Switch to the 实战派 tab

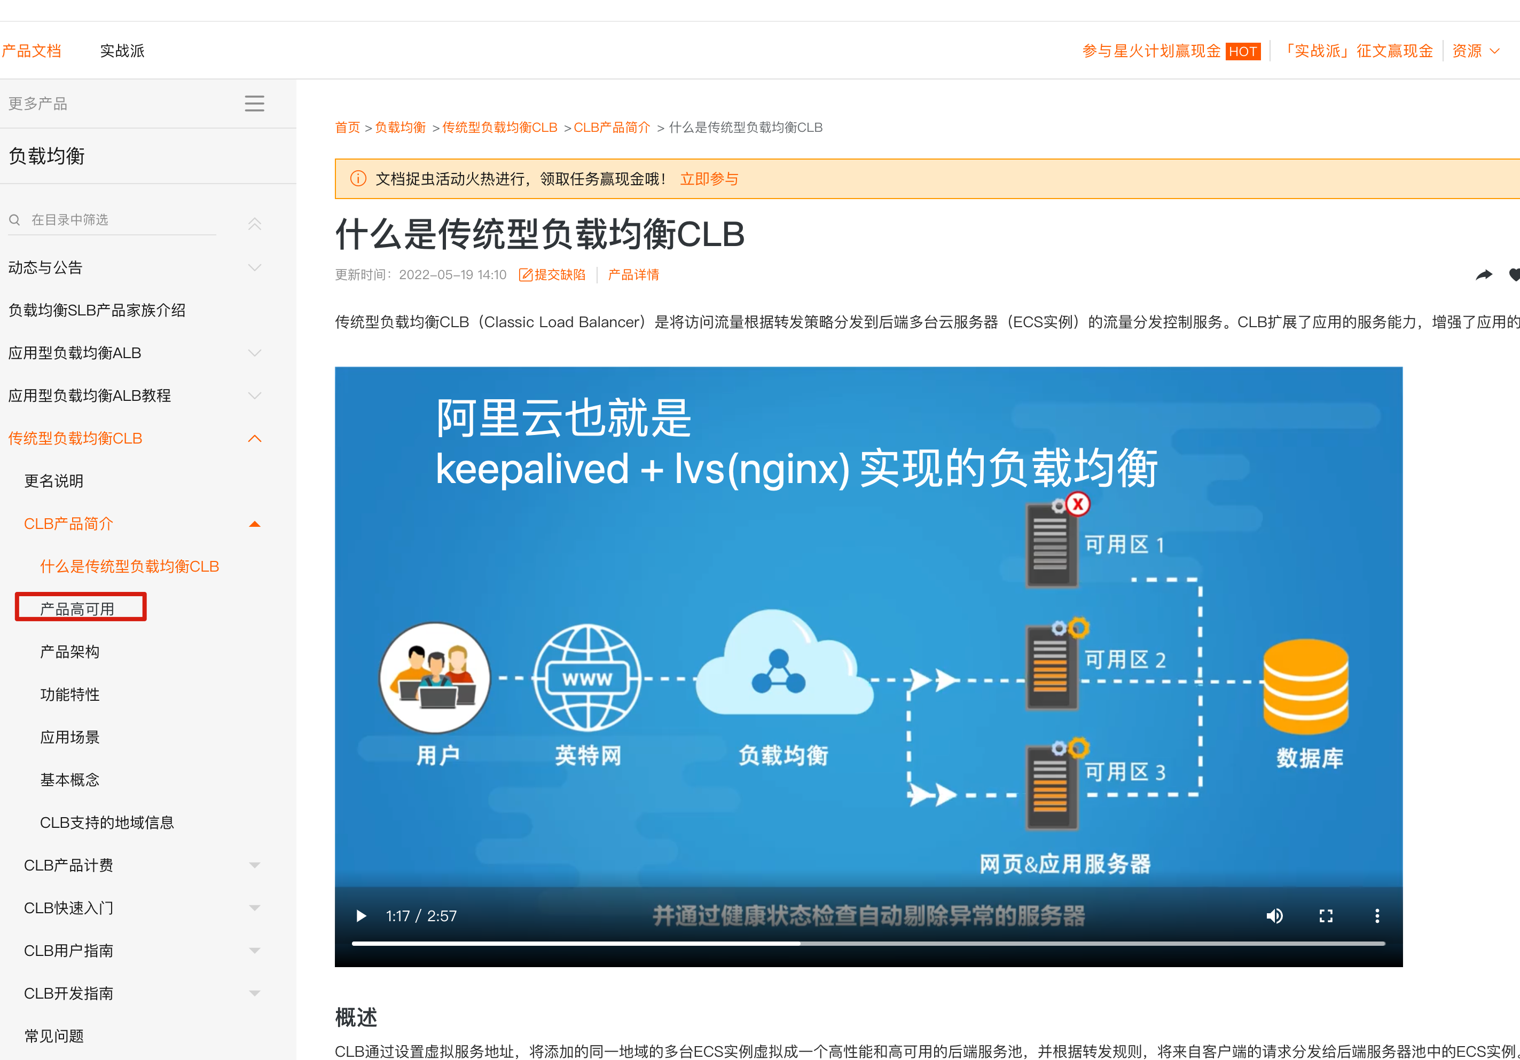click(122, 51)
